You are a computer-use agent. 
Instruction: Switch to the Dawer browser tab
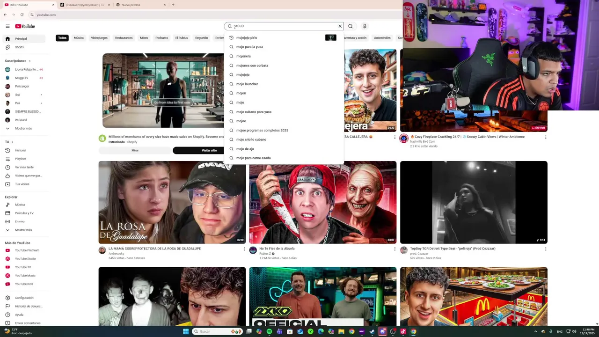point(84,5)
